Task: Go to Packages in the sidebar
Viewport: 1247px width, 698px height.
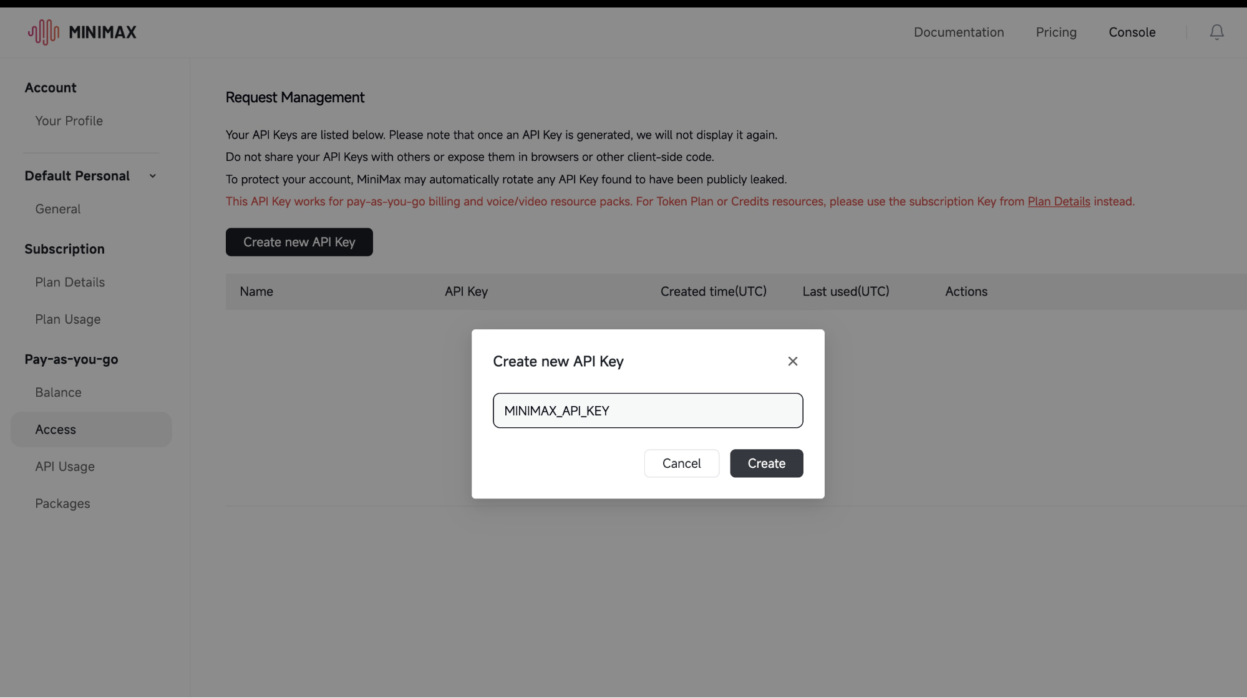Action: coord(62,503)
